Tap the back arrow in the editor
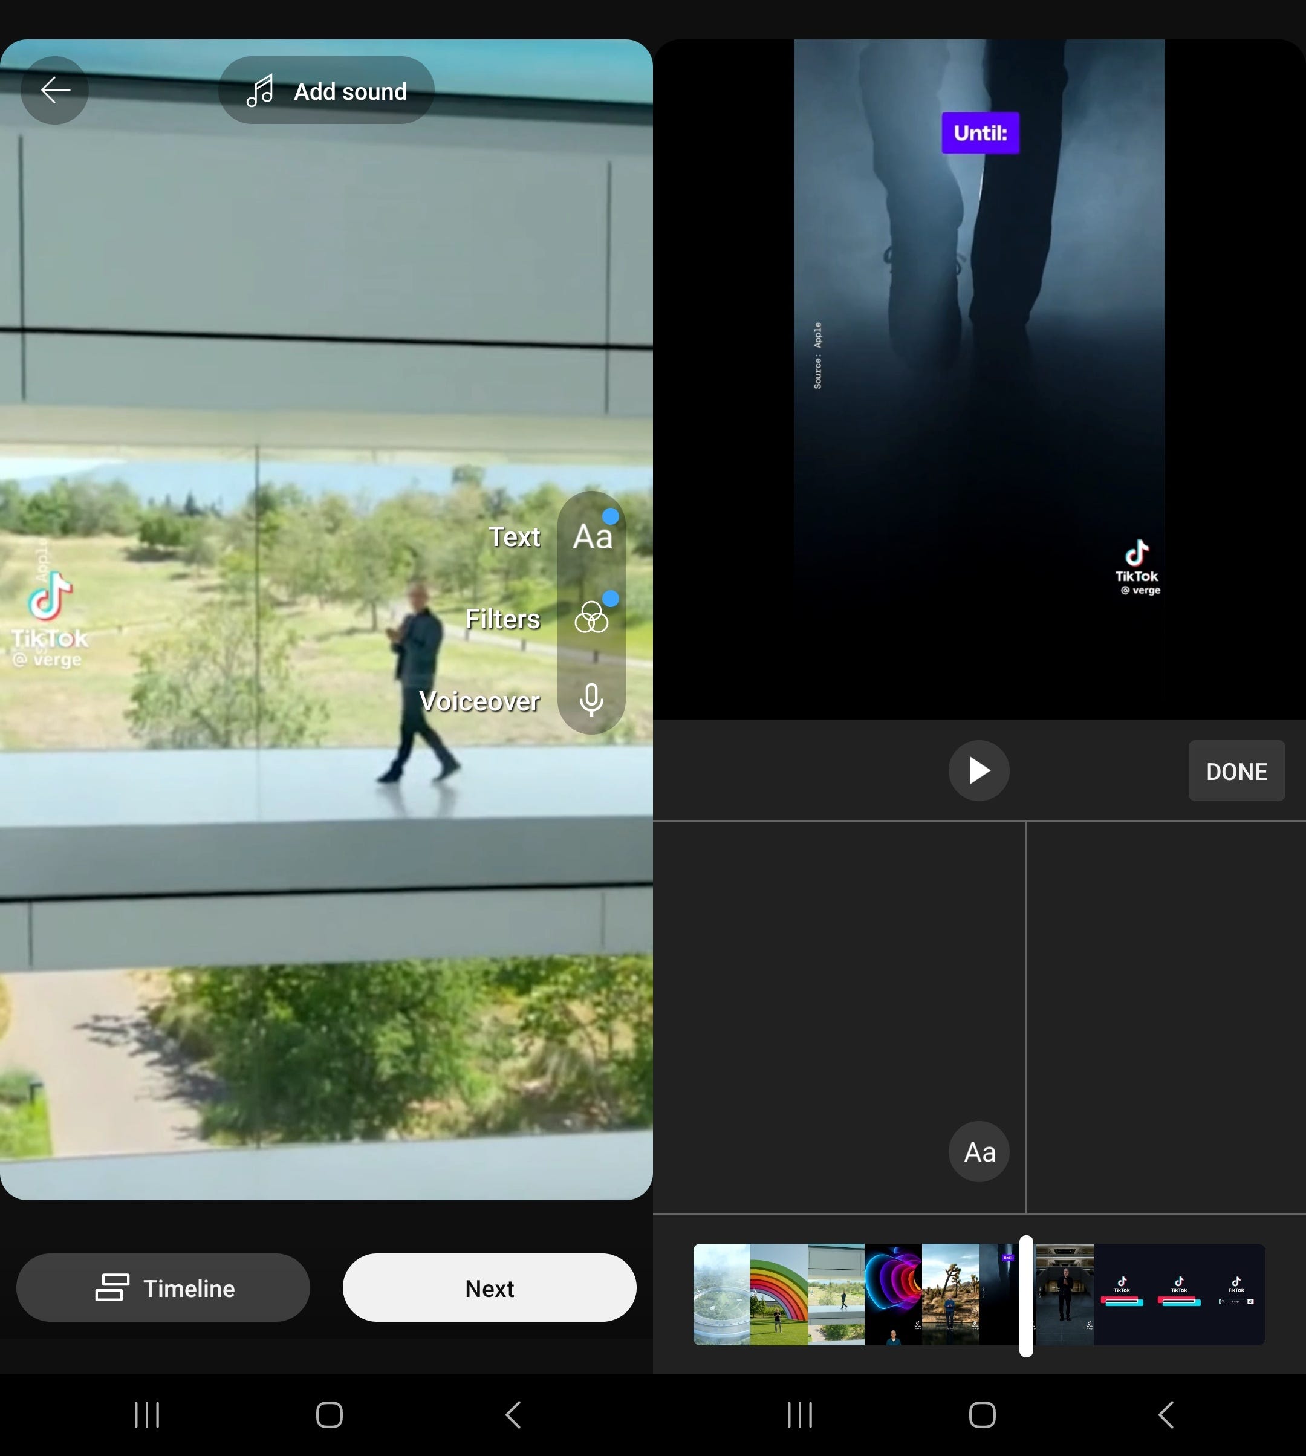Image resolution: width=1306 pixels, height=1456 pixels. [54, 91]
